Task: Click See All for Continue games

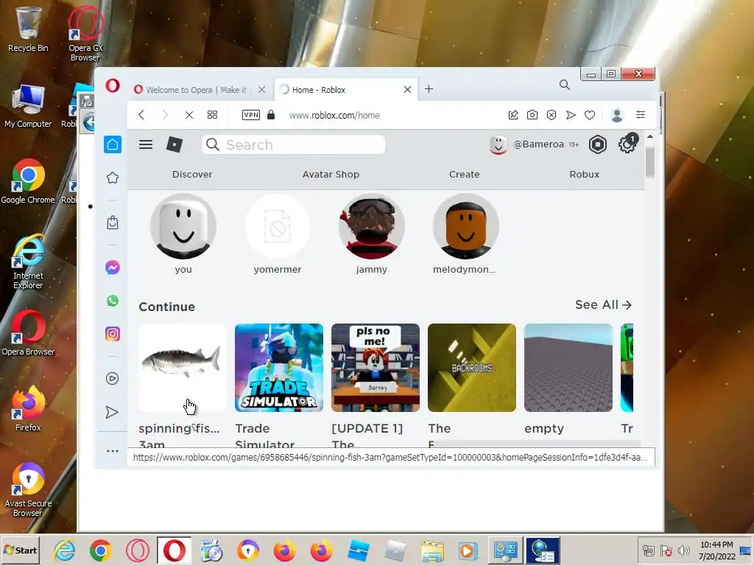Action: click(604, 304)
